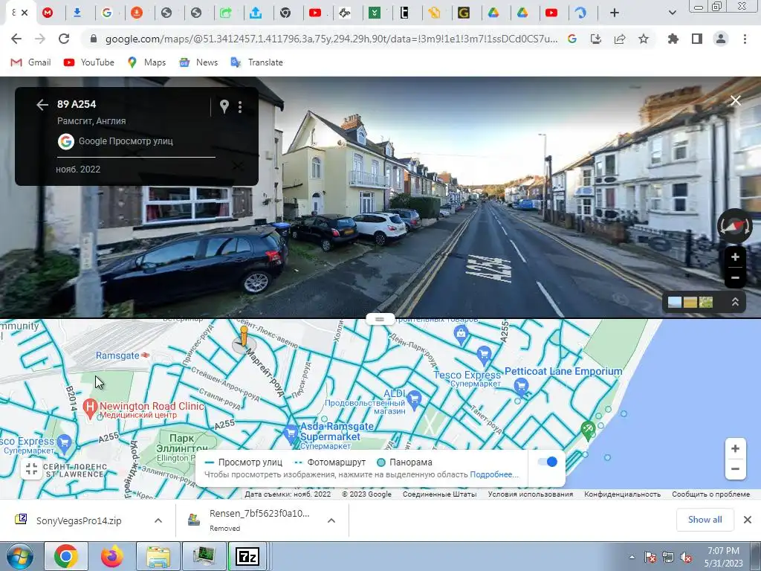Expand the Rensen download item options
761x571 pixels.
coord(331,520)
